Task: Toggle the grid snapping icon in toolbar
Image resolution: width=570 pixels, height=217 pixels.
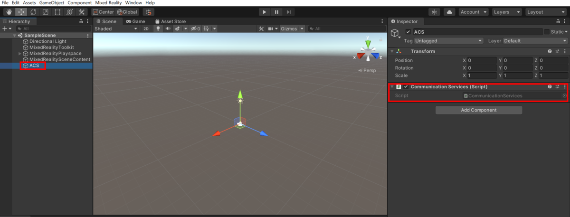Action: tap(149, 12)
